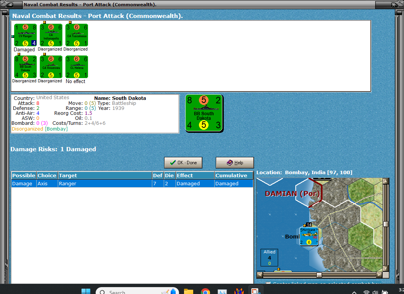Click the No effect label under Helena
Image resolution: width=404 pixels, height=294 pixels.
click(75, 81)
